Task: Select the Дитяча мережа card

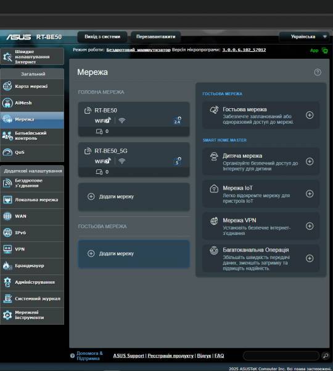Action: pos(261,161)
